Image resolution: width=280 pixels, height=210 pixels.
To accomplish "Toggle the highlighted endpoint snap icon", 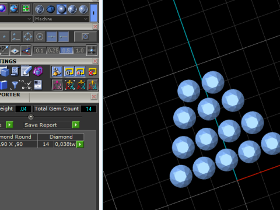I will pyautogui.click(x=64, y=37).
